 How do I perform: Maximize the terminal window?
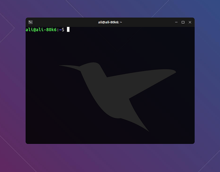pyautogui.click(x=183, y=22)
